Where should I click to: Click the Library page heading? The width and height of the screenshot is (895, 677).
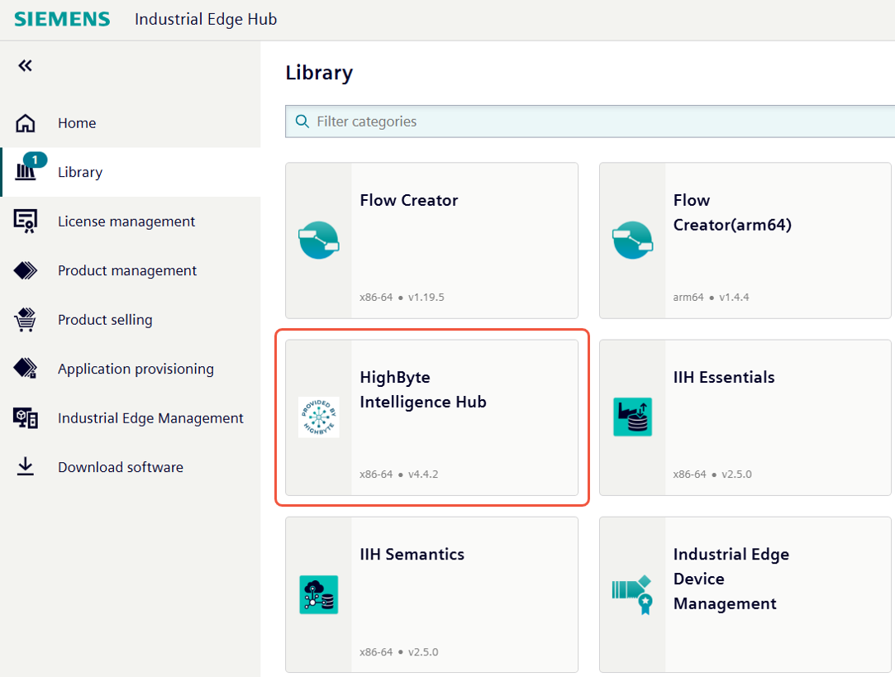point(319,73)
